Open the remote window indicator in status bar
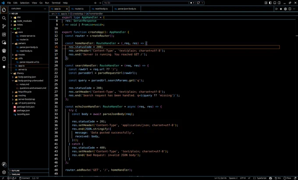 pos(3,178)
